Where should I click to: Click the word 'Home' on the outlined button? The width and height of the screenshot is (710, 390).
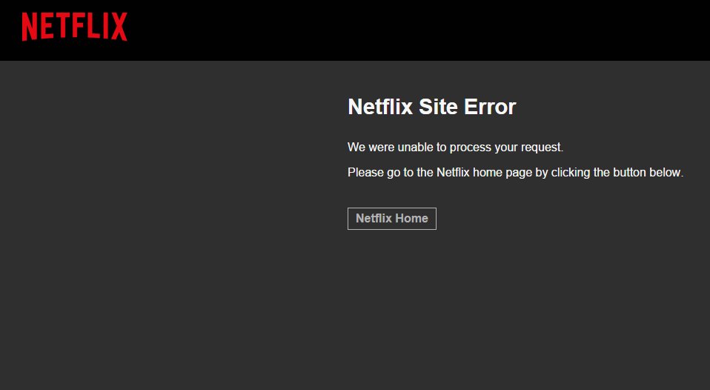(x=411, y=218)
